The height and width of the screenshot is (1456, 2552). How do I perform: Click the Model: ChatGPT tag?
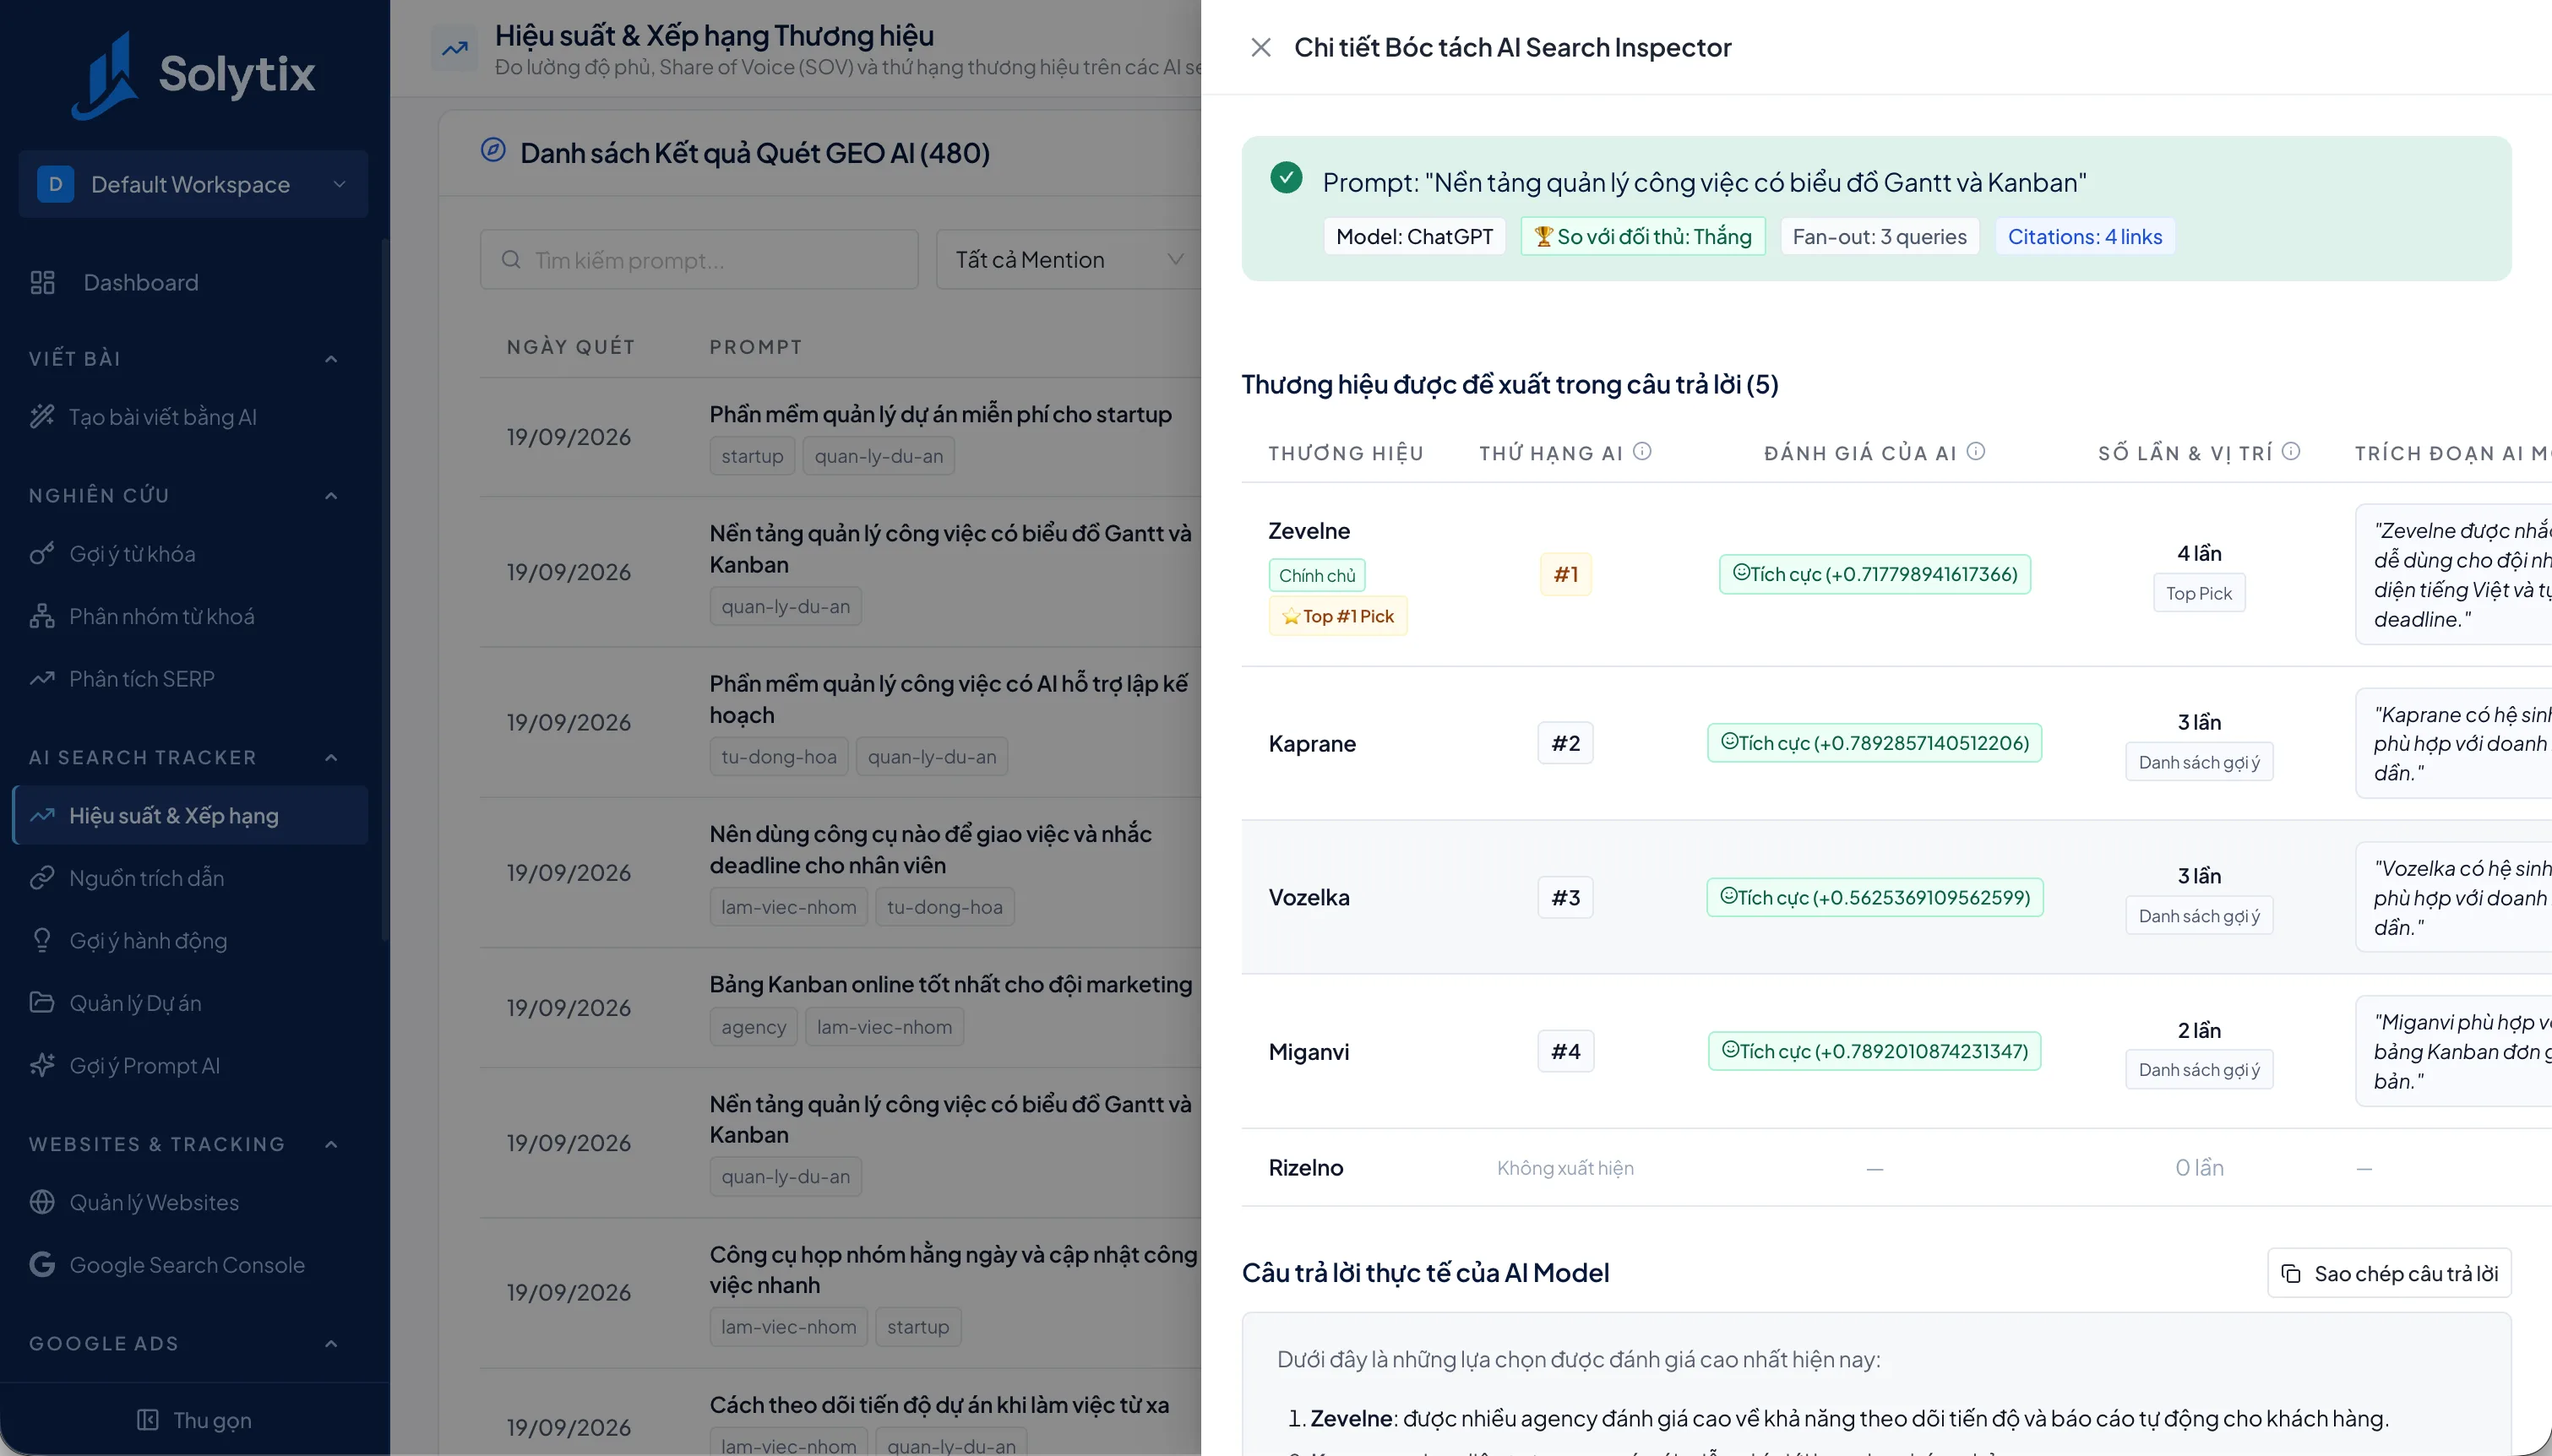1414,236
